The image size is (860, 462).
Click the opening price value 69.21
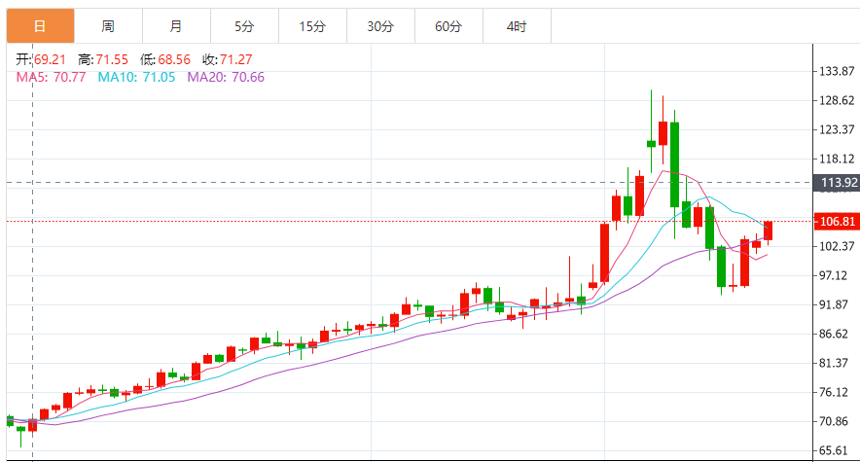pyautogui.click(x=48, y=59)
